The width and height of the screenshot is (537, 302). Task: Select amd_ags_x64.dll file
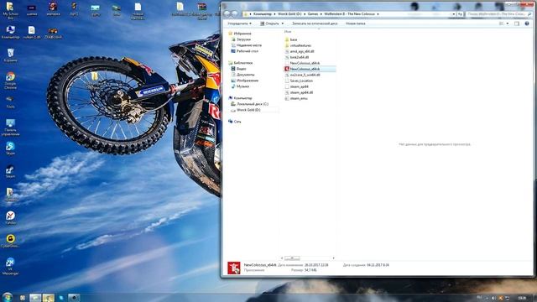tap(302, 51)
